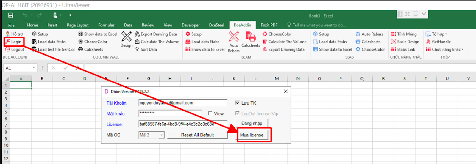Click Auto Rebars in Slab group
This screenshot has height=164, width=476.
[x=369, y=34]
